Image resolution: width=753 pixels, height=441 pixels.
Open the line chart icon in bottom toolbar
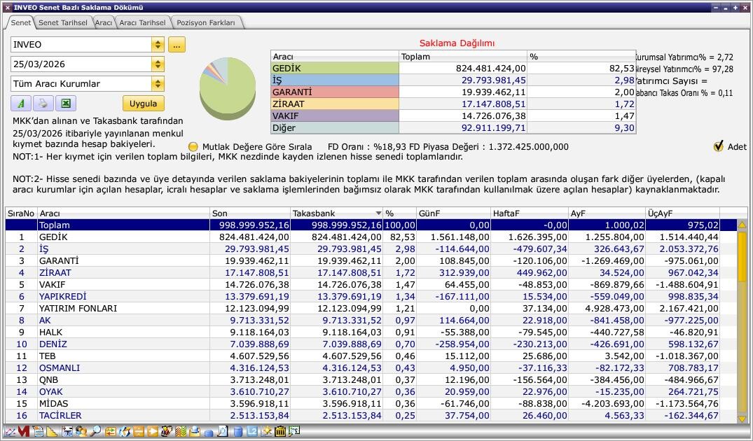(x=9, y=432)
